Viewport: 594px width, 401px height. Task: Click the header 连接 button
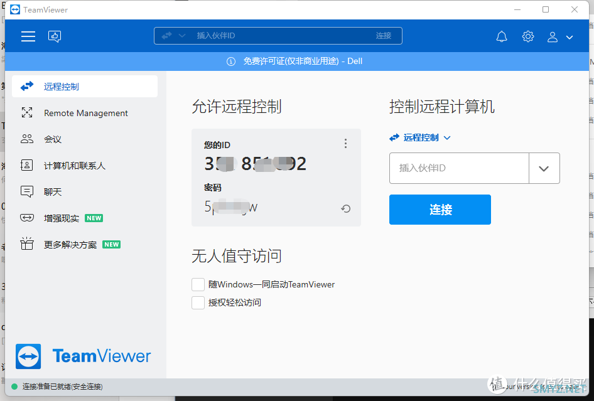[384, 36]
